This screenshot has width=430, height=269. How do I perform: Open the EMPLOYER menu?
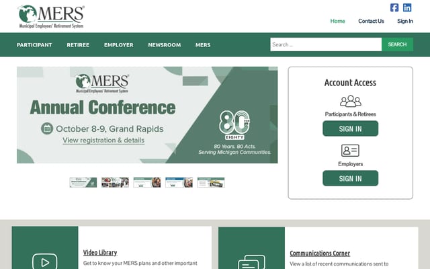pyautogui.click(x=119, y=45)
